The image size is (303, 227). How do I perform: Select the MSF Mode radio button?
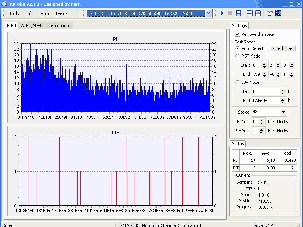[237, 56]
